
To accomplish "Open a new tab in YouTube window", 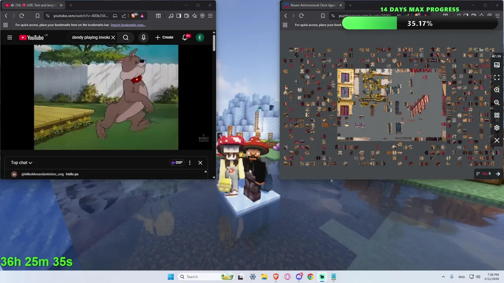I will tap(71, 5).
